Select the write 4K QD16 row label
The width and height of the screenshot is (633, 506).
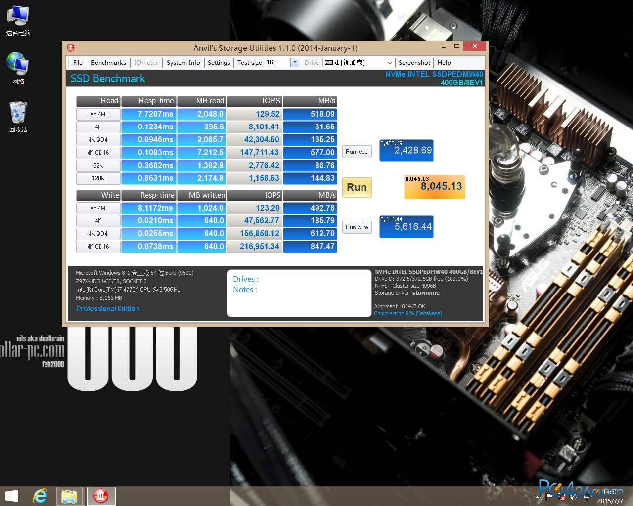click(98, 247)
